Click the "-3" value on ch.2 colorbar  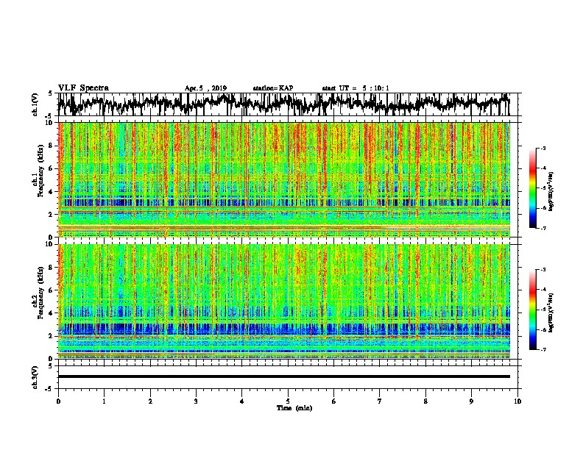tap(543, 270)
